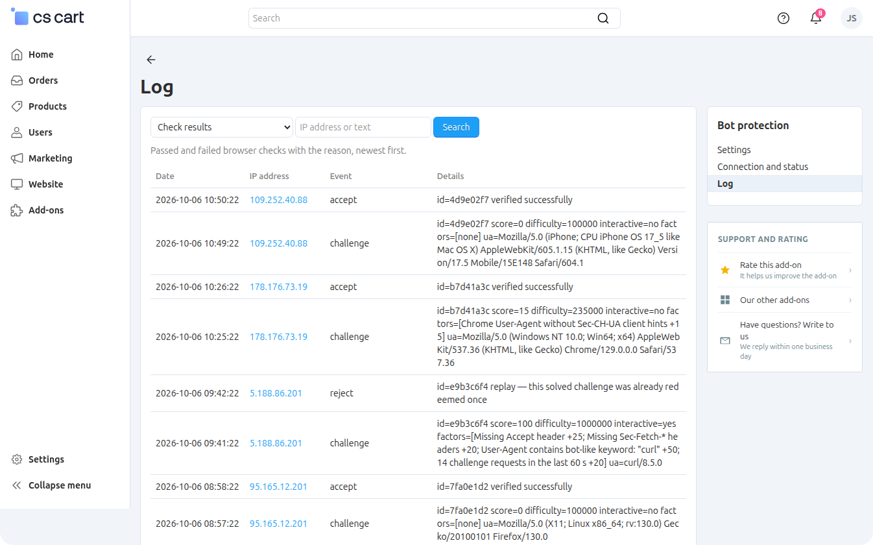Open IP 109.252.40.88 in the 10:49:22 row

[279, 243]
